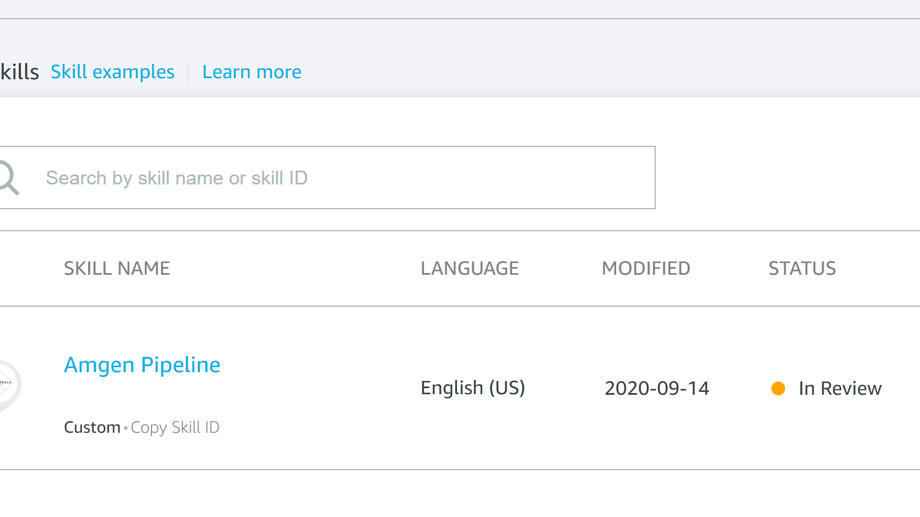Click the orange In Review status dot
Screen dimensions: 920x517
tap(778, 389)
